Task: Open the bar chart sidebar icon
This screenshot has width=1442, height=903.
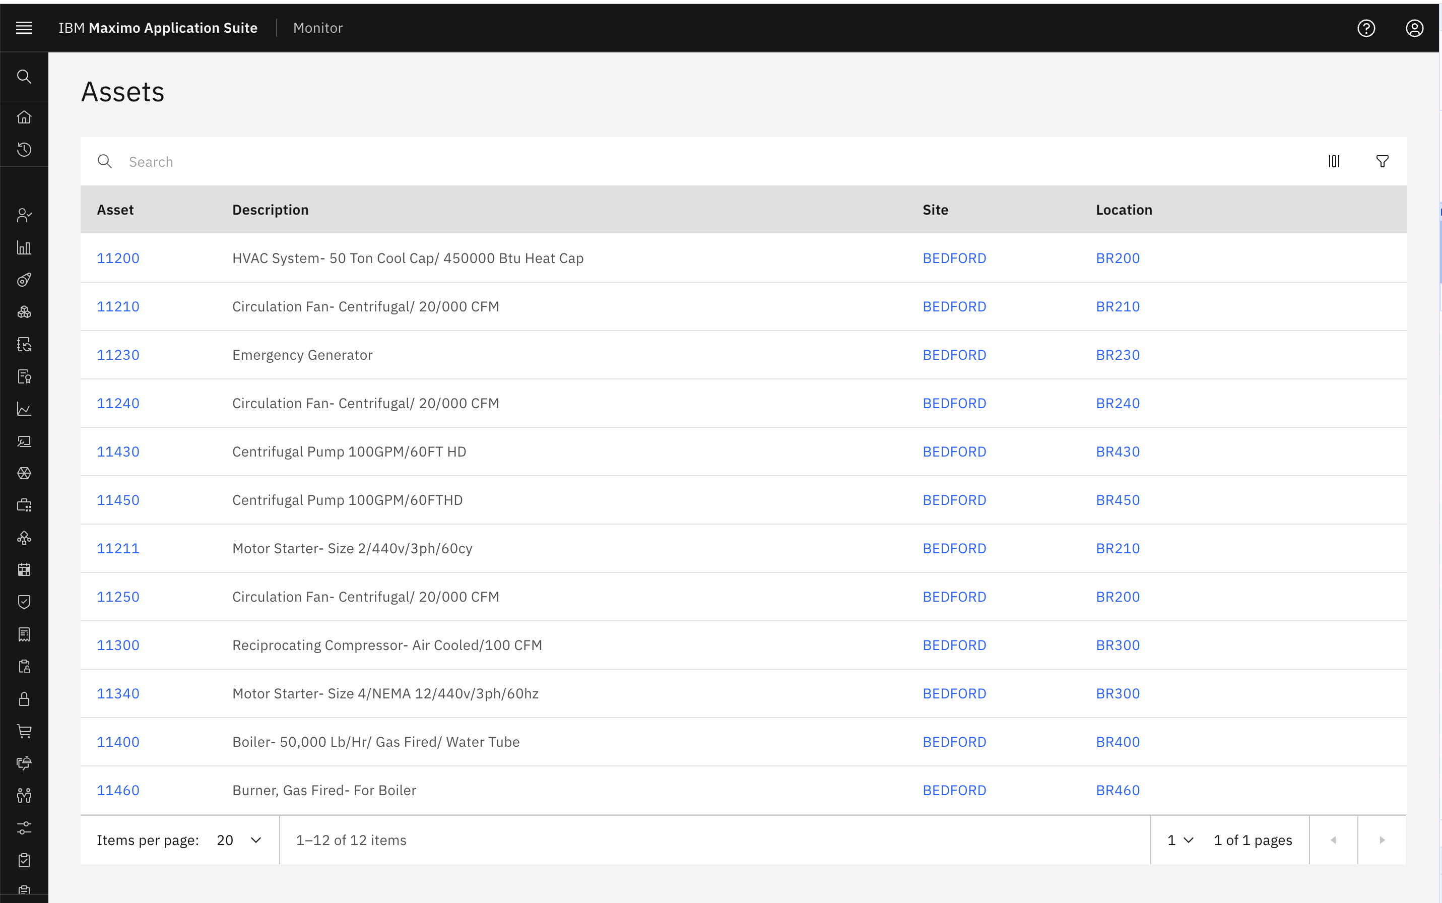Action: click(x=24, y=248)
